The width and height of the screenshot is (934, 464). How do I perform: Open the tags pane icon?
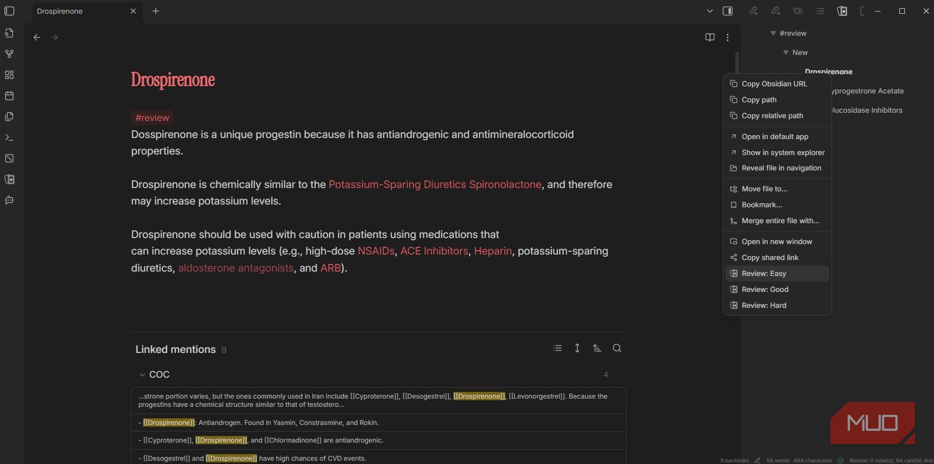798,11
